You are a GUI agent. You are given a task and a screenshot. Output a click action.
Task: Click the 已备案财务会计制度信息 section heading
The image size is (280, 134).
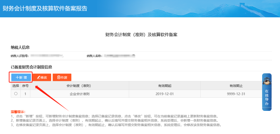click(31, 67)
